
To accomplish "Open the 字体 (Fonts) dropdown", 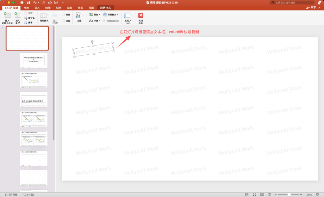I will pos(95,21).
